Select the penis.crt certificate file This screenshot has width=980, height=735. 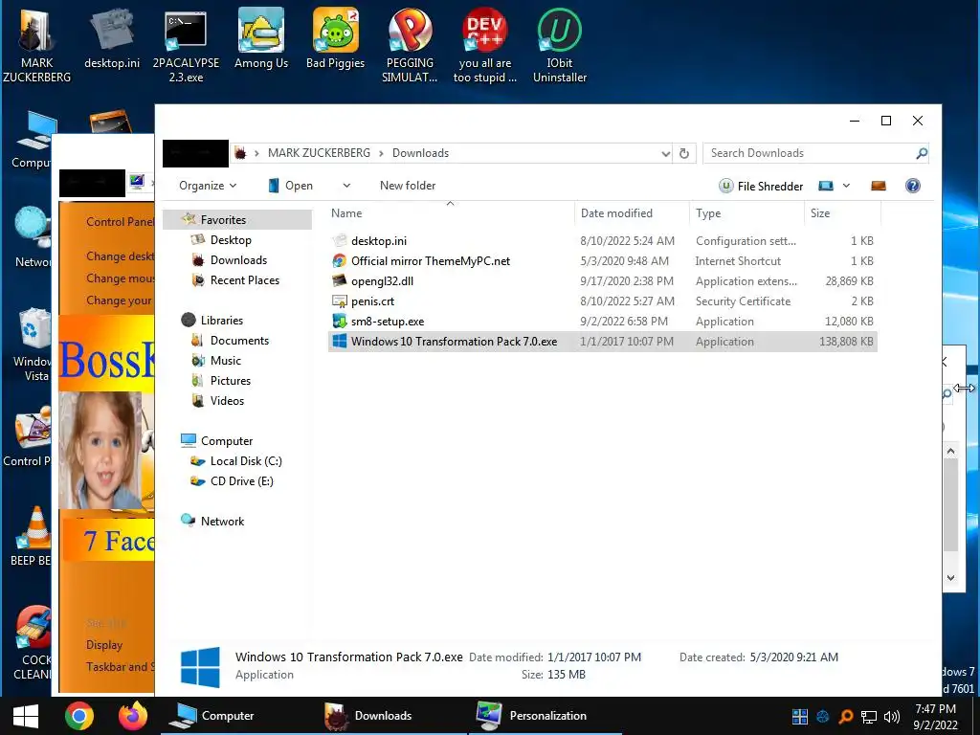click(x=603, y=301)
